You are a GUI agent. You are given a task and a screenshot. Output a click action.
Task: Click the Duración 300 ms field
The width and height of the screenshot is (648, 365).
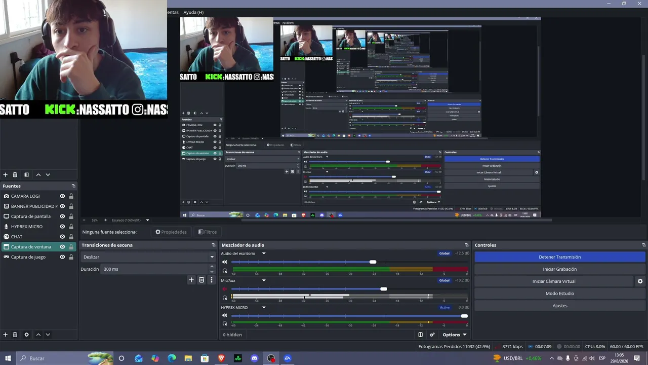[x=158, y=269]
